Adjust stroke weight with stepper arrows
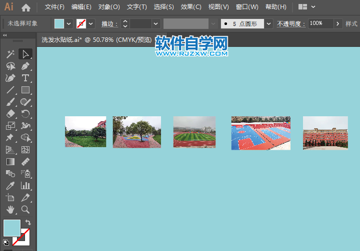This screenshot has height=251, width=360. [x=125, y=23]
